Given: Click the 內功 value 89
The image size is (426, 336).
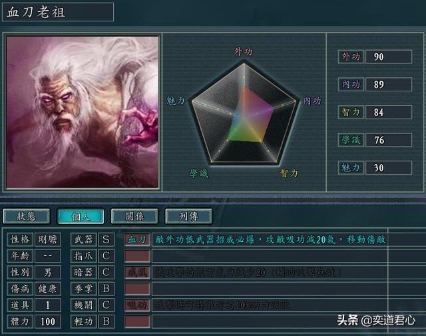Looking at the screenshot, I should click(x=389, y=85).
